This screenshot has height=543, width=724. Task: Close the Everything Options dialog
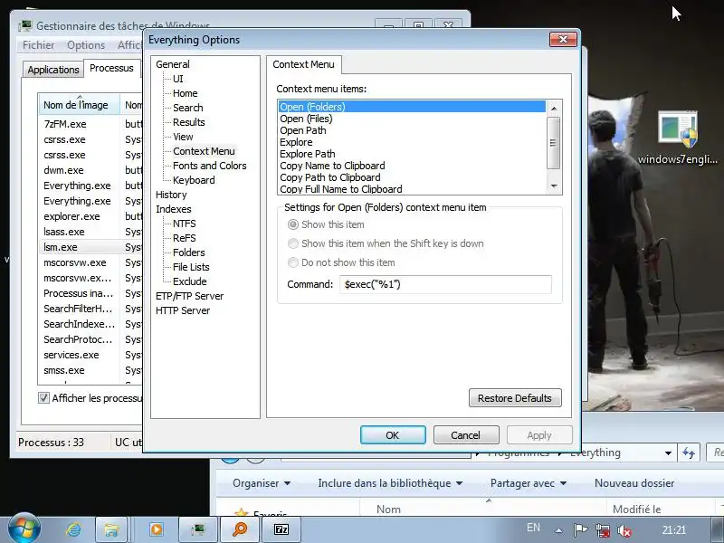pos(563,39)
